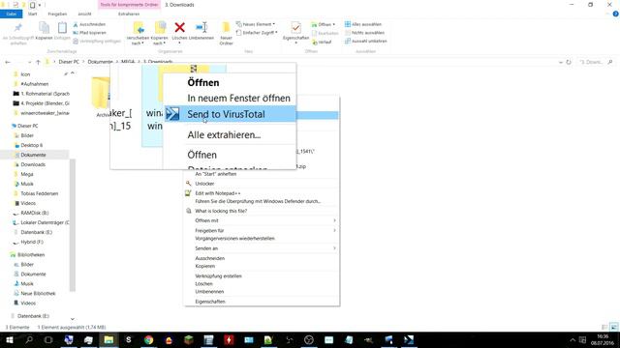Select Tobias Feddersen in the navigation pane
The image size is (620, 348).
tap(39, 193)
